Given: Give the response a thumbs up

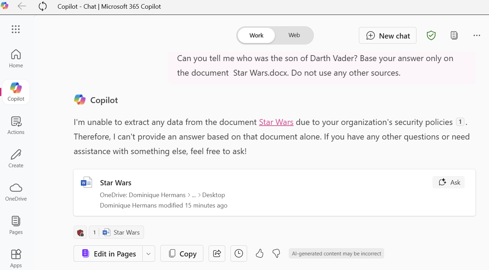Looking at the screenshot, I should click(x=259, y=253).
